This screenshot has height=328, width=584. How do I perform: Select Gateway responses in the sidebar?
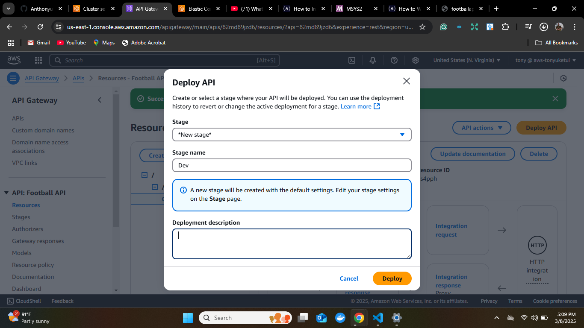[38, 241]
